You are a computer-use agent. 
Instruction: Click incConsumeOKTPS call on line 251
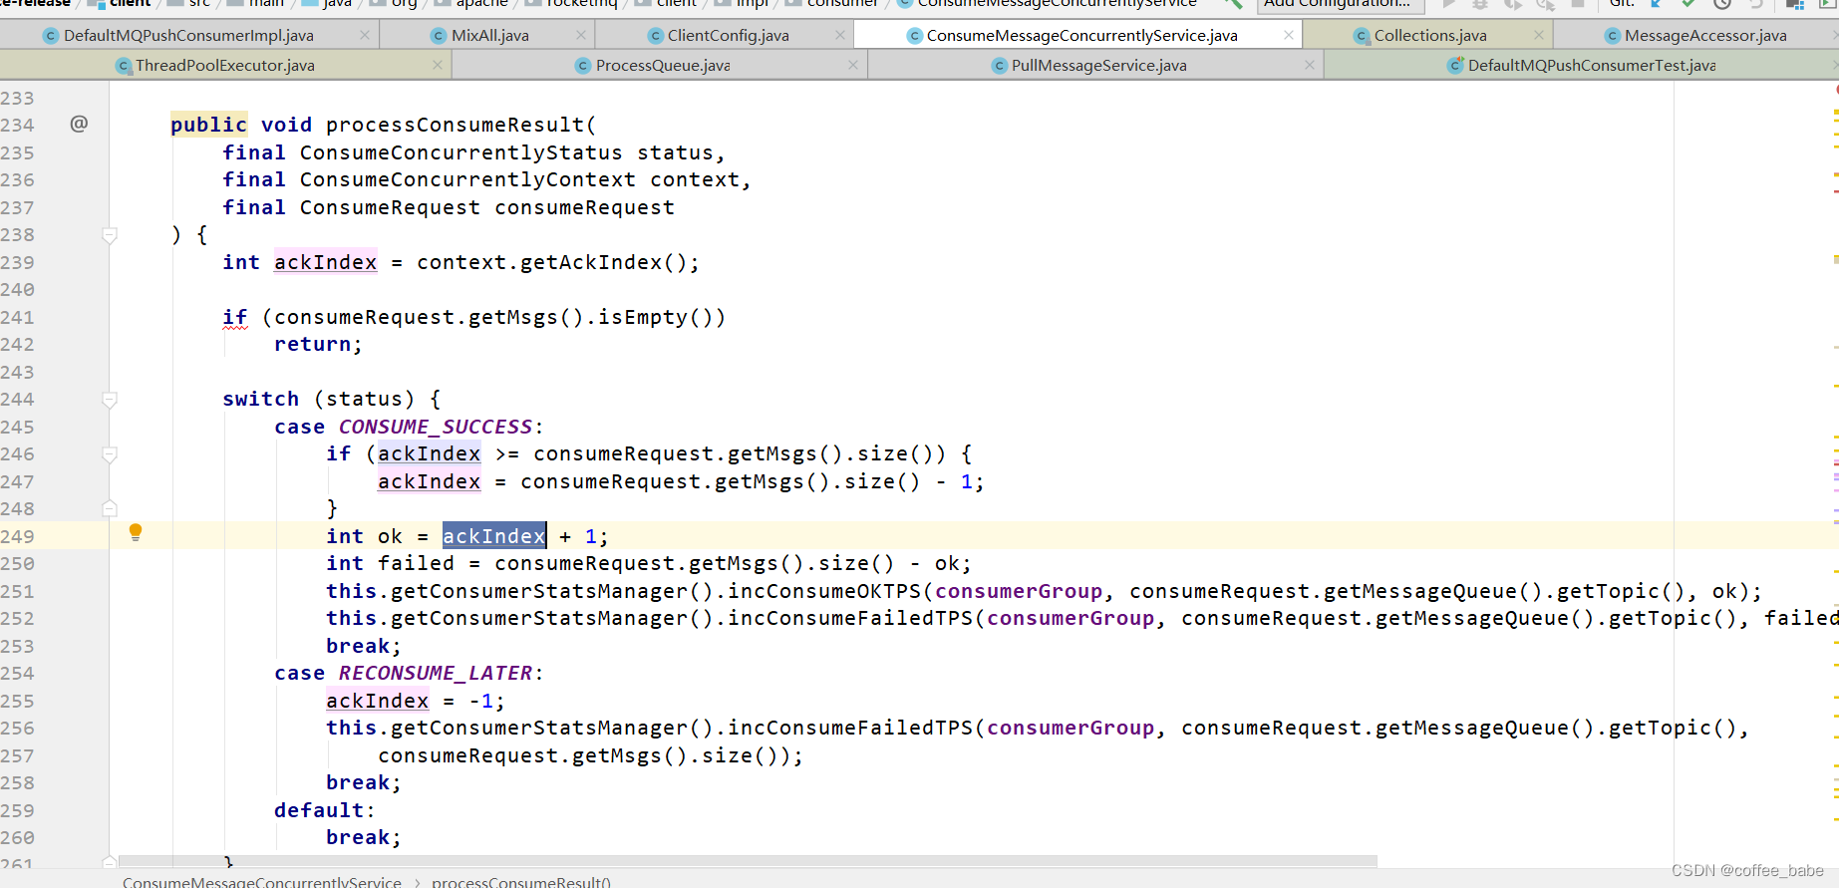pyautogui.click(x=824, y=591)
